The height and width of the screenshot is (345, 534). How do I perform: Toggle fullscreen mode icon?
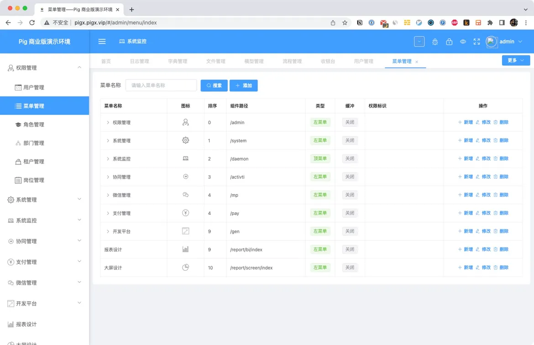tap(476, 42)
